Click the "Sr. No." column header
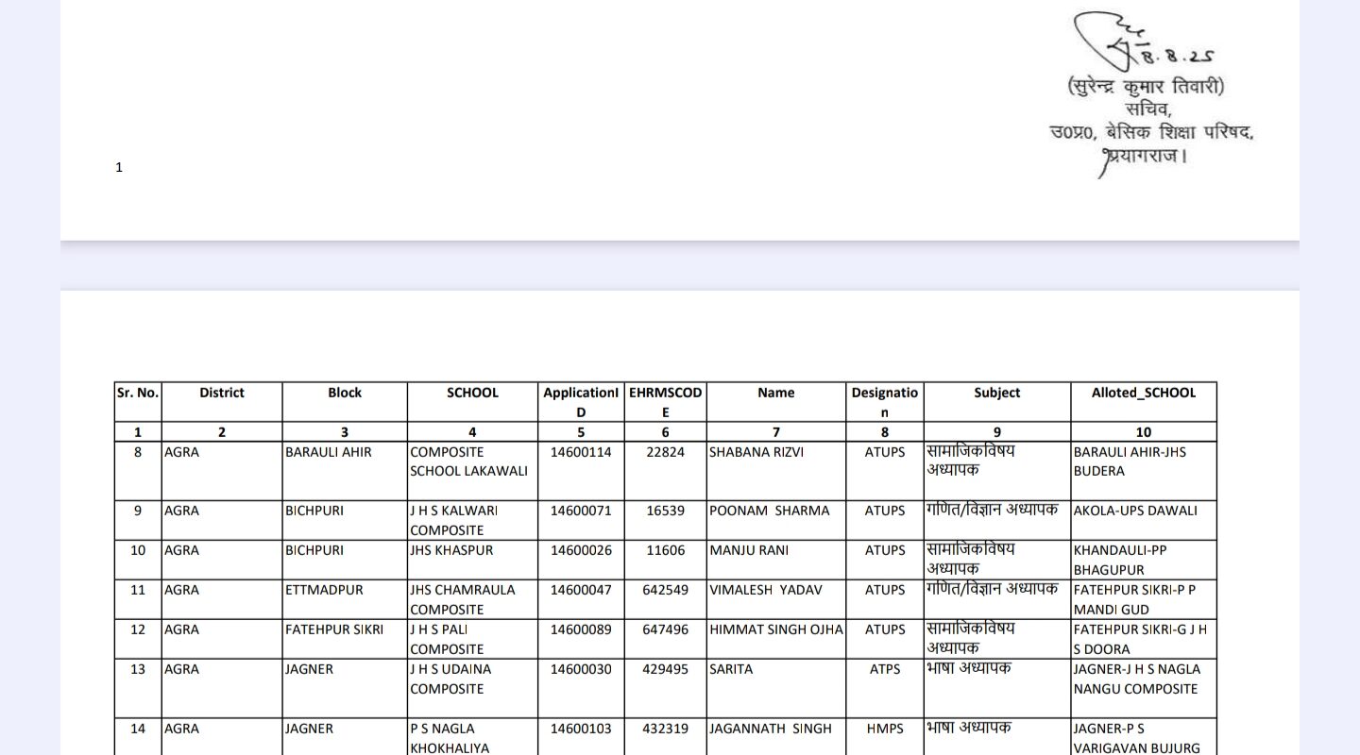 (138, 393)
